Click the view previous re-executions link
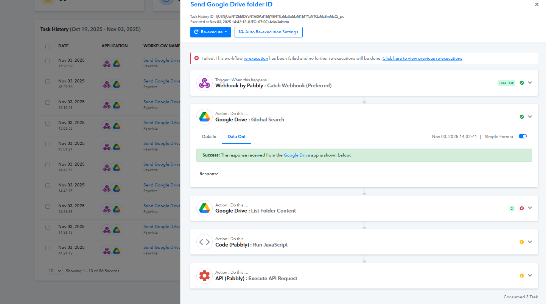The width and height of the screenshot is (546, 304). [x=422, y=59]
